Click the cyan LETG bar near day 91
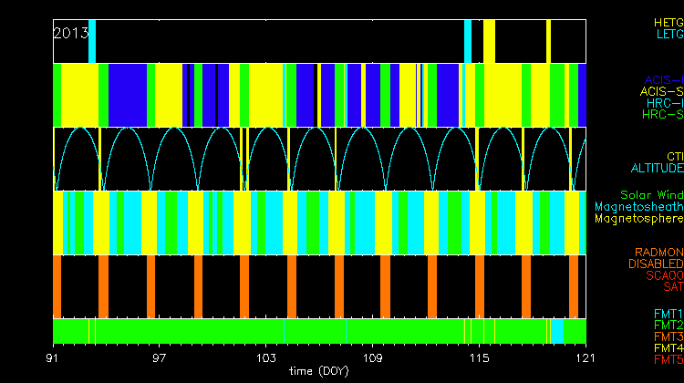The height and width of the screenshot is (383, 684). (92, 41)
